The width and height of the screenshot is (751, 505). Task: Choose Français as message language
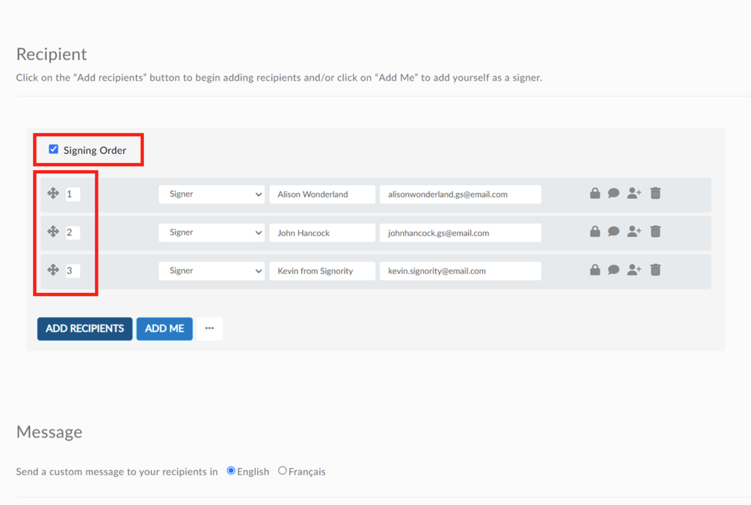coord(282,471)
